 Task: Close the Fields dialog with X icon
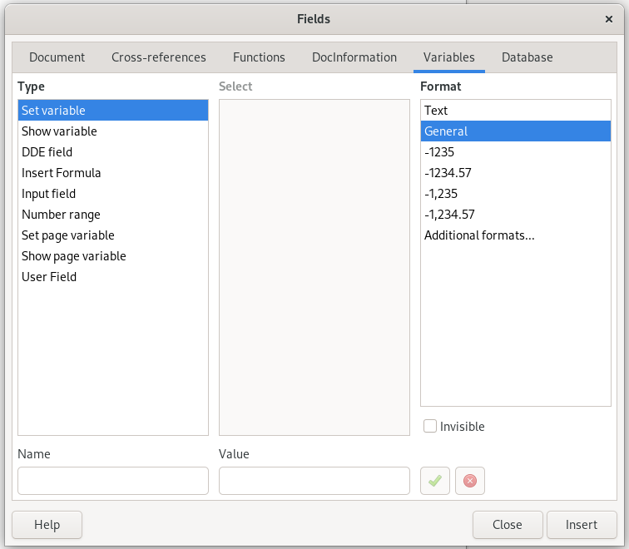[x=609, y=18]
